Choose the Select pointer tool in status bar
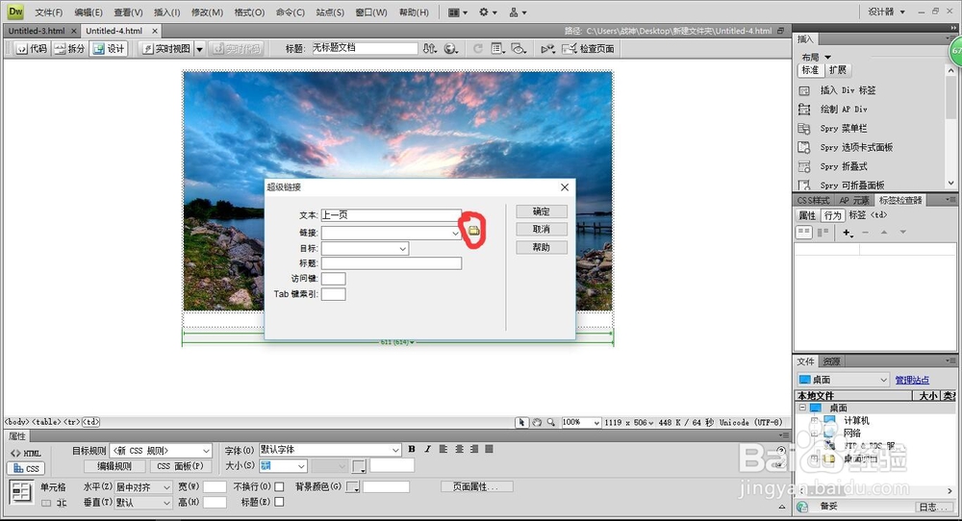This screenshot has width=962, height=521. pyautogui.click(x=522, y=422)
